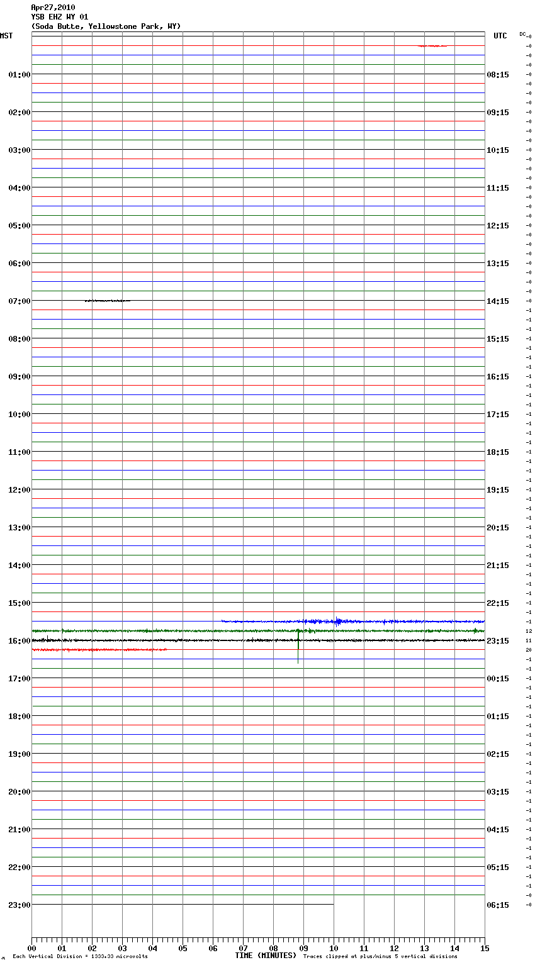This screenshot has width=535, height=965.
Task: Select the 18:00 MST row label
Action: [20, 717]
